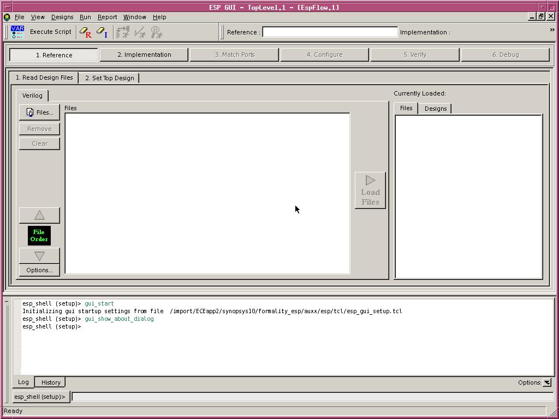Move file up with the triangle arrow
This screenshot has width=559, height=419.
tap(39, 215)
